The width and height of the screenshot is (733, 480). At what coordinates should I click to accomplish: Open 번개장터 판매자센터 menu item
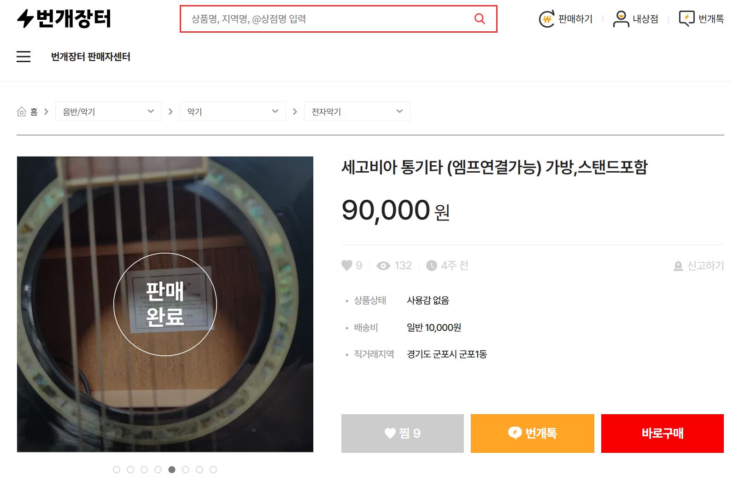(x=91, y=57)
